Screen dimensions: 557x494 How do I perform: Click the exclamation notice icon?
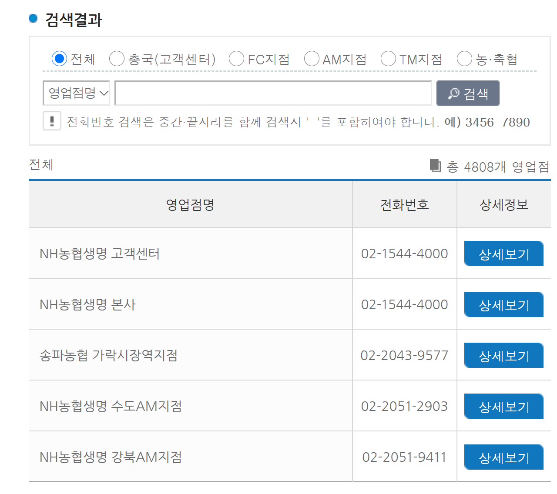[52, 121]
